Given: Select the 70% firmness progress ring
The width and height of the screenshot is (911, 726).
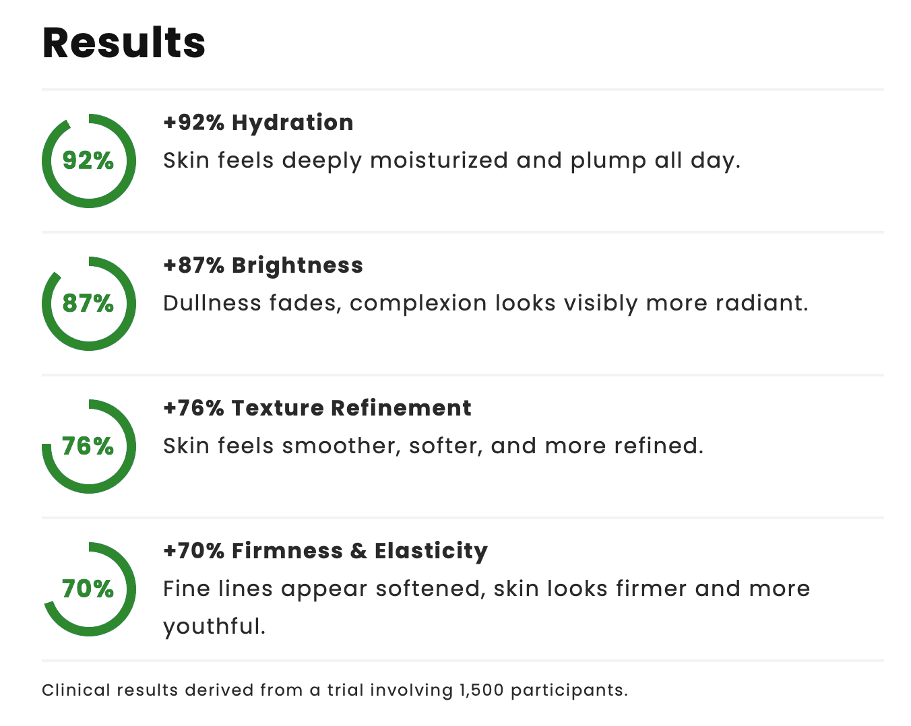Looking at the screenshot, I should pyautogui.click(x=88, y=589).
